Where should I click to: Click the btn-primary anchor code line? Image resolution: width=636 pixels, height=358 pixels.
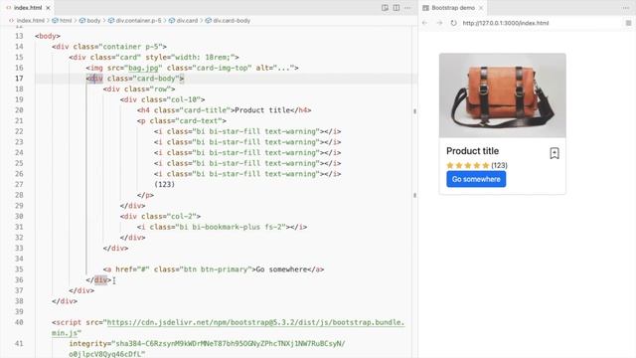coord(214,269)
